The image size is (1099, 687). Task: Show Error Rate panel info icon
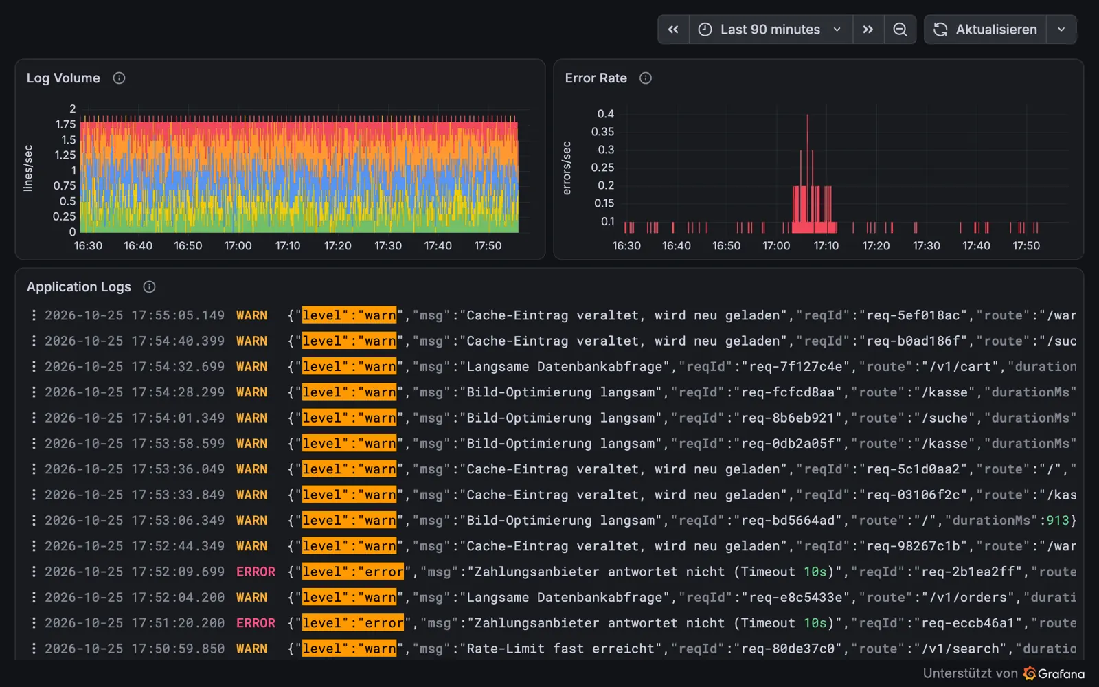pyautogui.click(x=646, y=78)
